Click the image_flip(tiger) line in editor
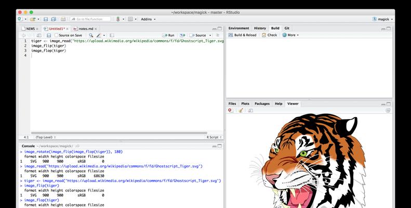This screenshot has width=411, height=208. [x=48, y=46]
